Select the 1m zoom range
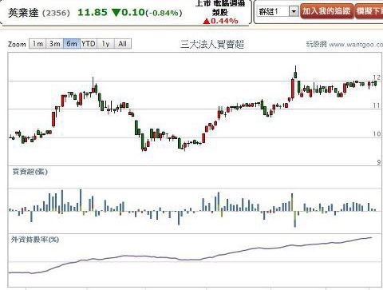 tap(38, 44)
